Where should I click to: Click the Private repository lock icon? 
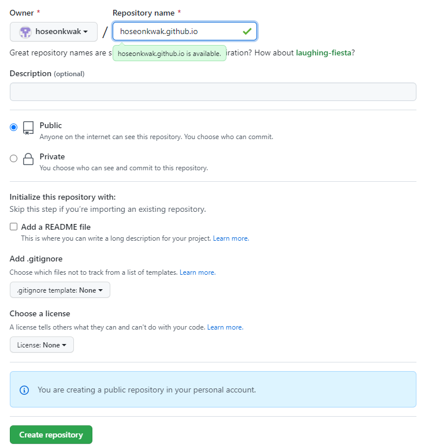click(28, 159)
